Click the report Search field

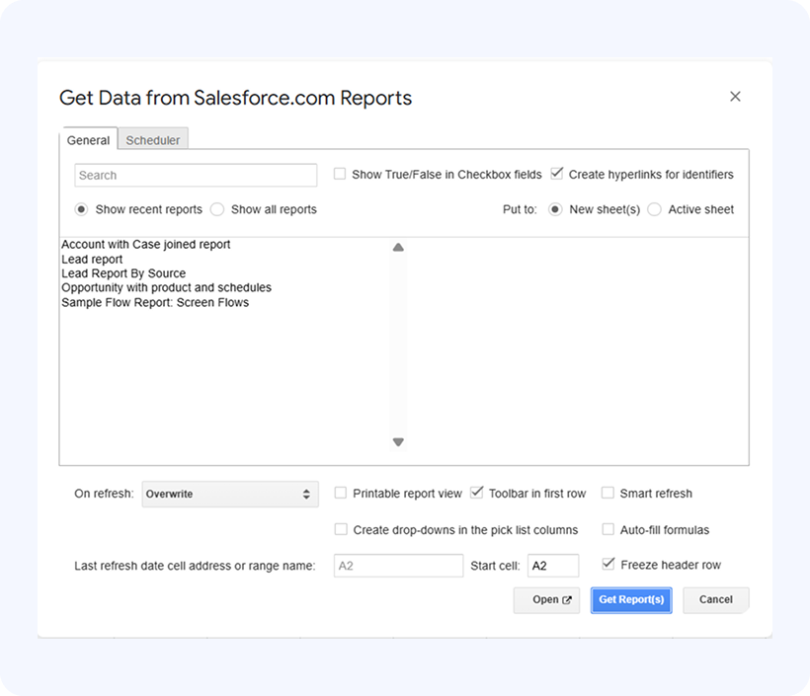coord(196,175)
